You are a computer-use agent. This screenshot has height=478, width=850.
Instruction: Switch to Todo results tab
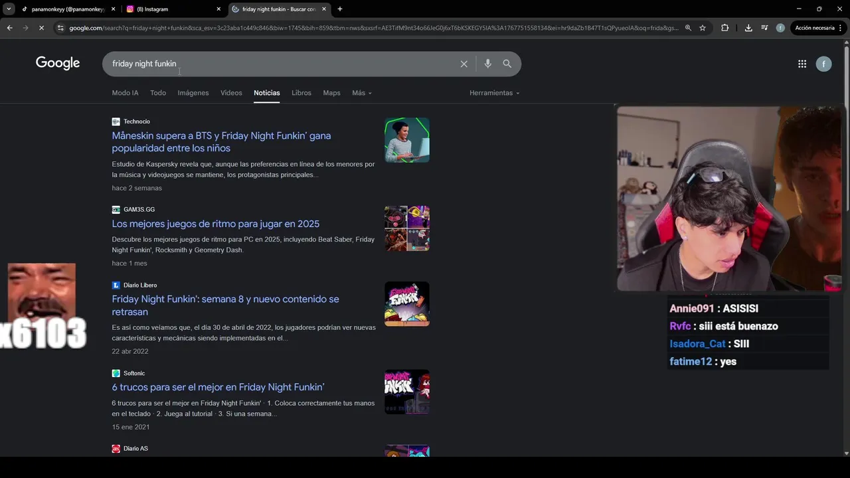click(x=158, y=93)
